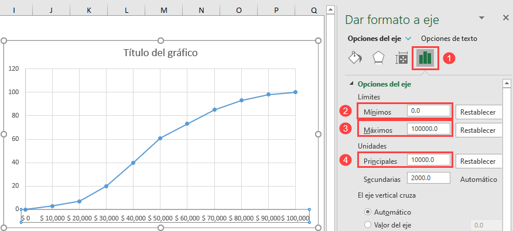Select the Axis Options bar chart icon

425,58
